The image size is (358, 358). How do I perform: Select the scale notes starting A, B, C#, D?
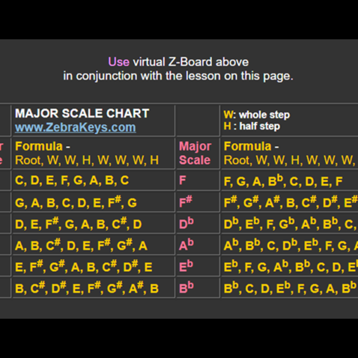pos(81,245)
